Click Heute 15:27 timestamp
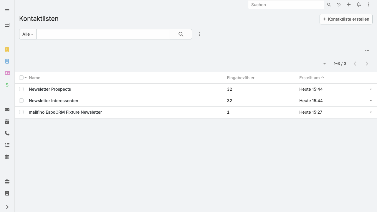377x212 pixels. [311, 112]
